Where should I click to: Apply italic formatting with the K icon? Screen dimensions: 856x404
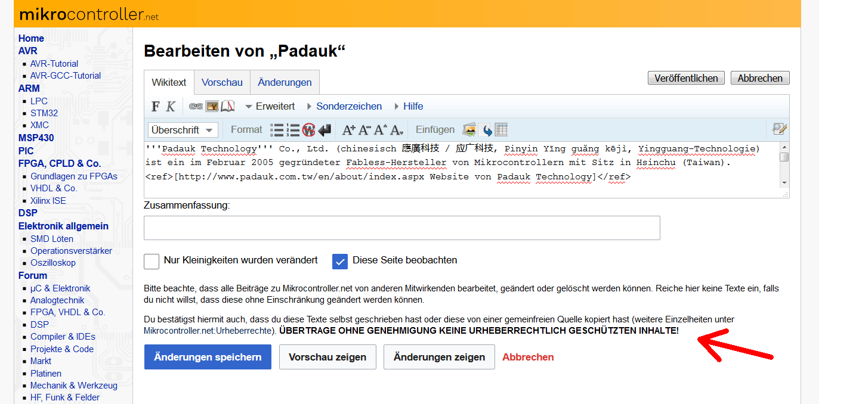(x=171, y=106)
